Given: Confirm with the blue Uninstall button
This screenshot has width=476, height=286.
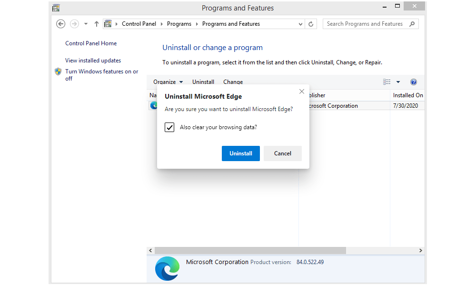Looking at the screenshot, I should point(241,153).
